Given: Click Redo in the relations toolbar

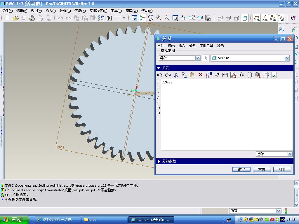Looking at the screenshot, I should (x=168, y=75).
